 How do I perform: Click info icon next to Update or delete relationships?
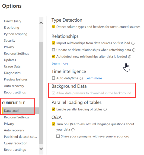coord(134,50)
